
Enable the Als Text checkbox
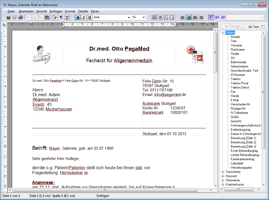click(262, 27)
